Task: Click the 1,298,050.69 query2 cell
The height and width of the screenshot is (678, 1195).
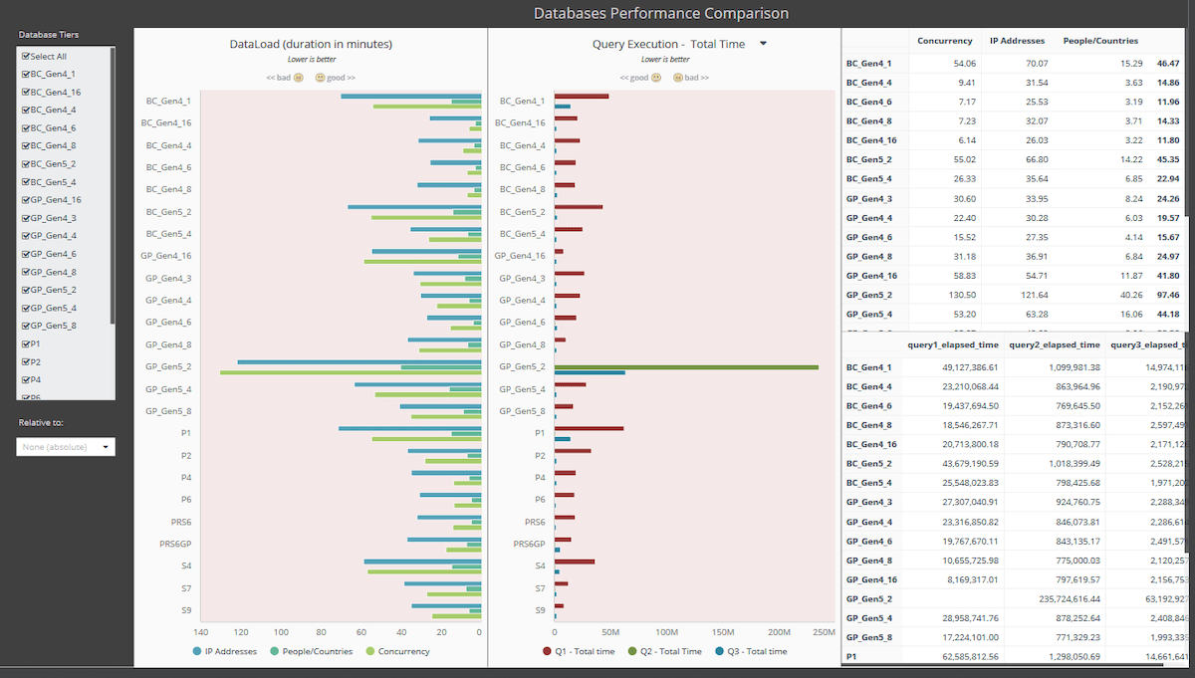Action: click(x=1074, y=657)
